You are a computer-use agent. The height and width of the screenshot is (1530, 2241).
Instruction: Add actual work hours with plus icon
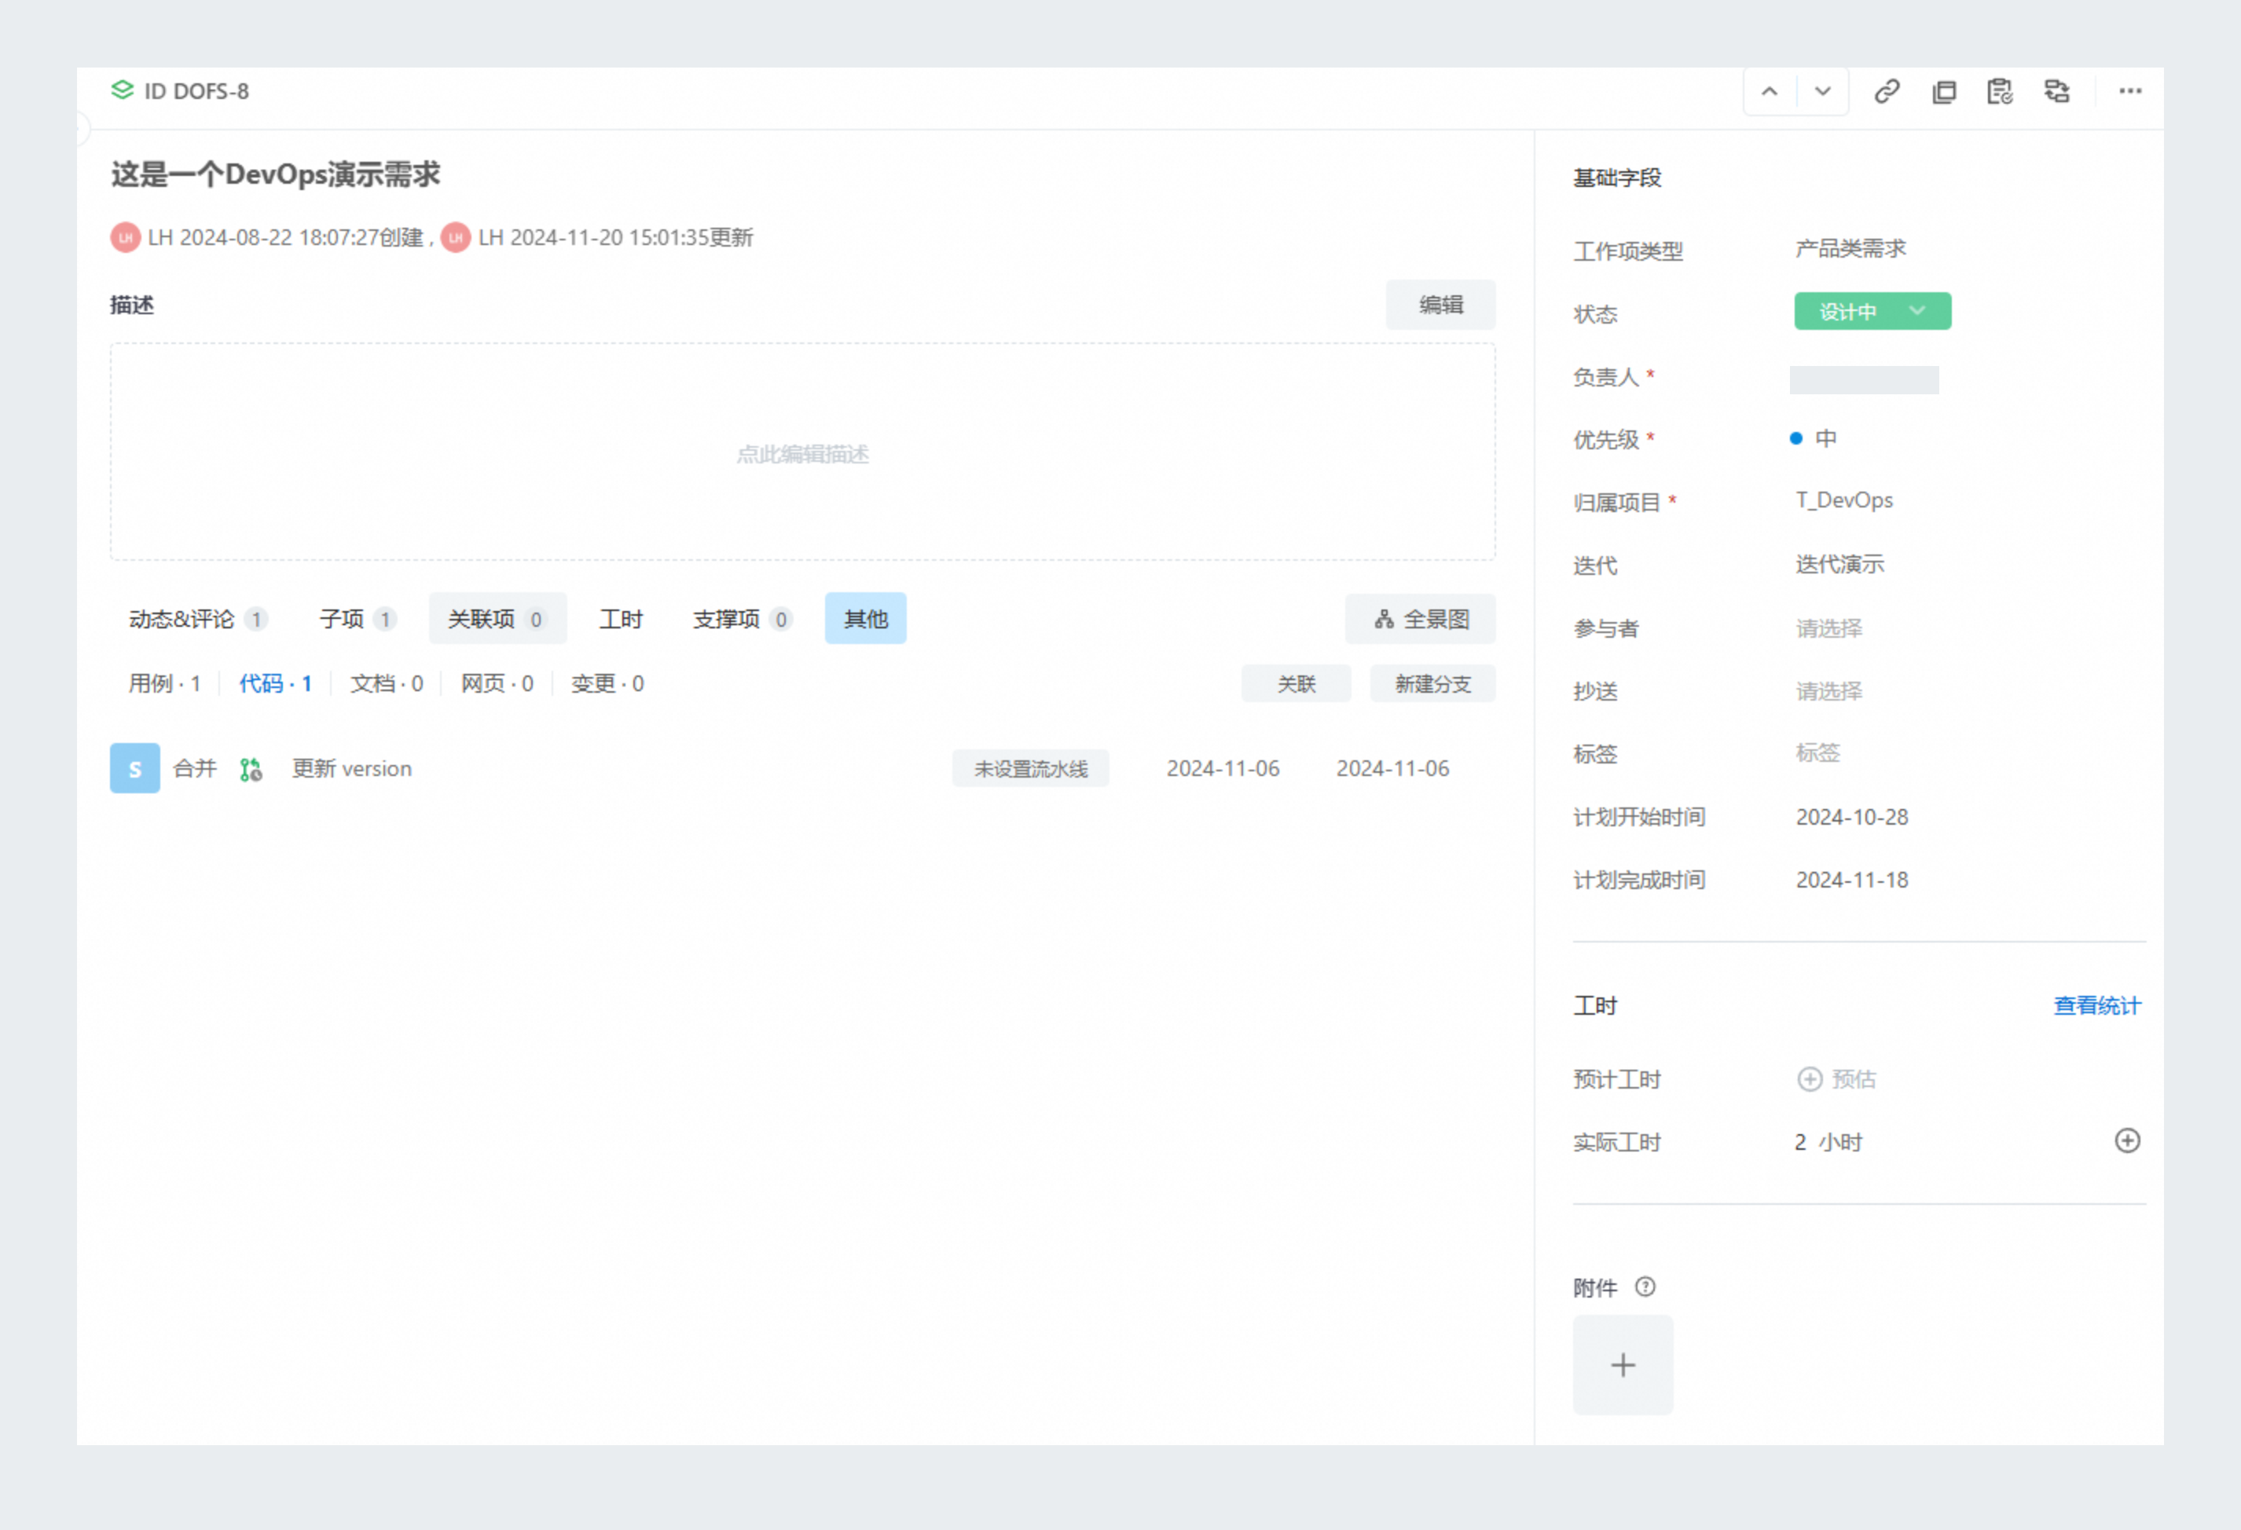[x=2127, y=1141]
